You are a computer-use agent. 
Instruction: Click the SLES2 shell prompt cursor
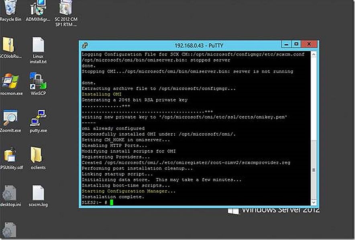pos(111,202)
